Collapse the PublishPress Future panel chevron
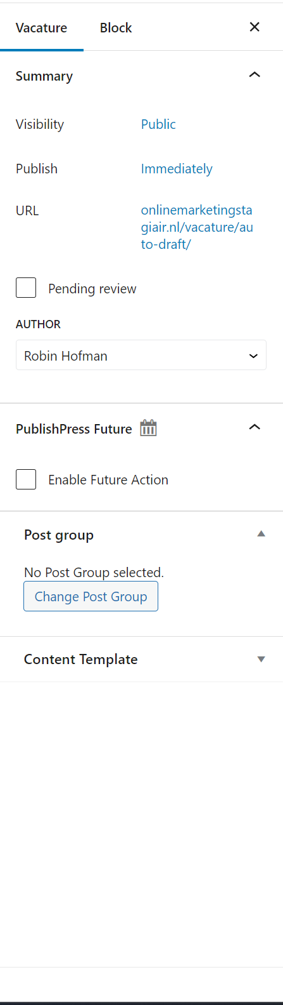This screenshot has height=1005, width=283. point(255,427)
